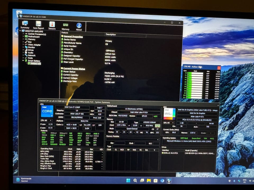
Task: Open the GPU #0 selector dropdown
Action: (x=169, y=123)
